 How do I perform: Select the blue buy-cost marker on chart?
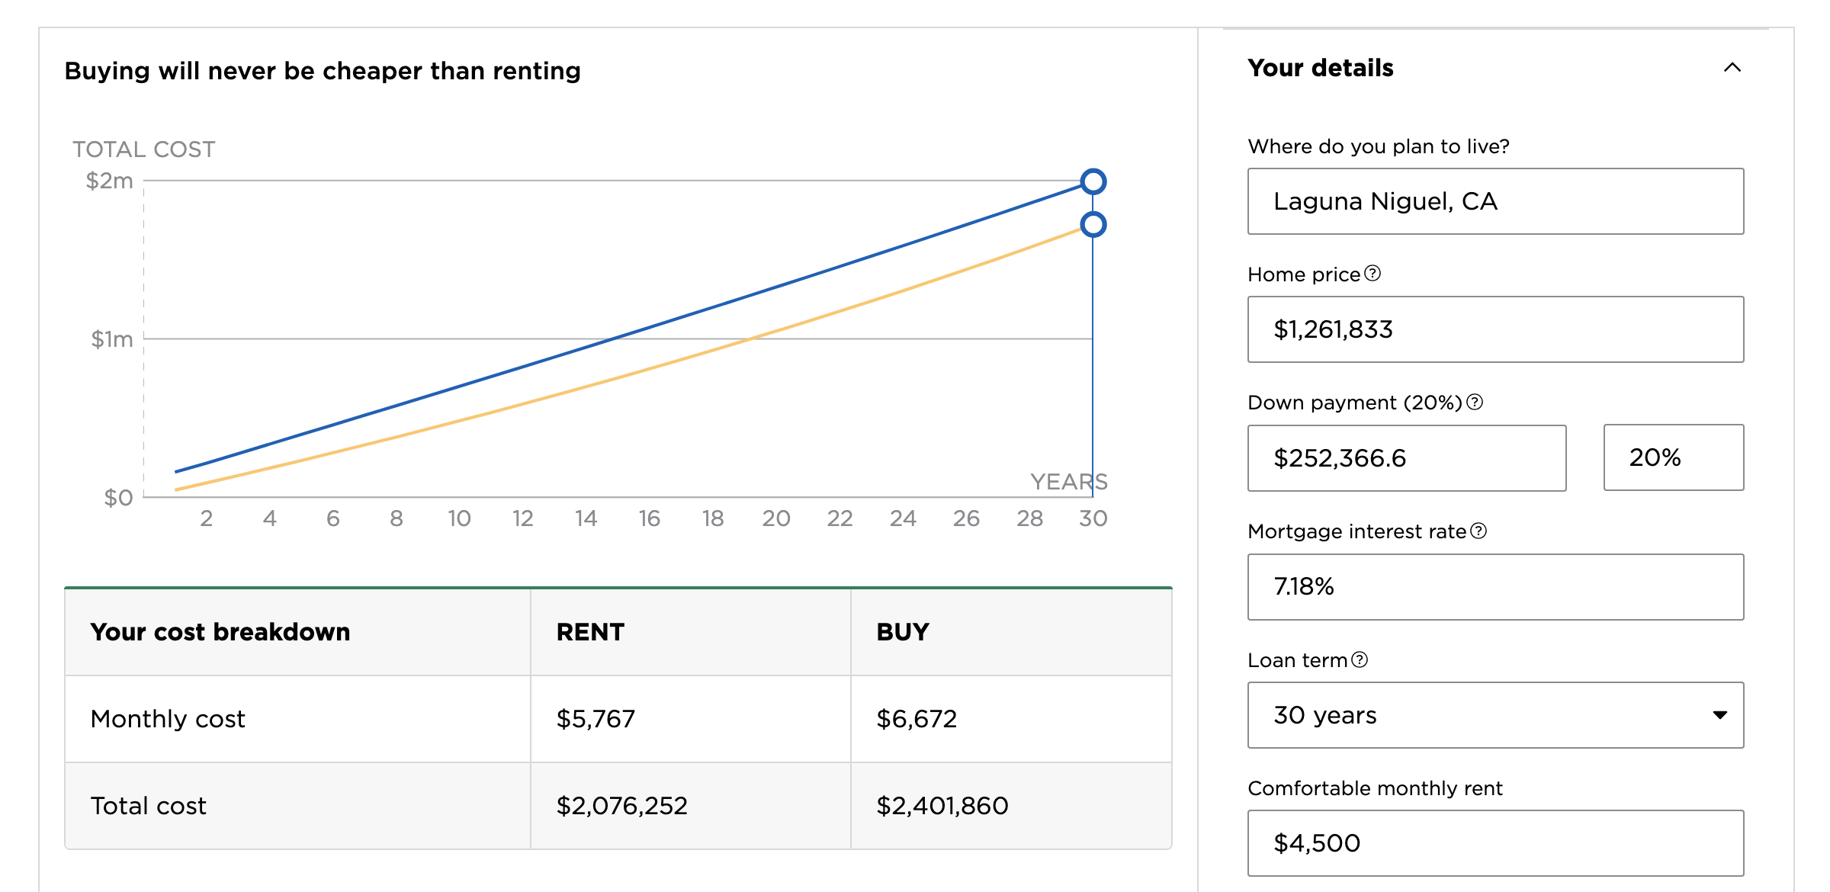(x=1093, y=181)
